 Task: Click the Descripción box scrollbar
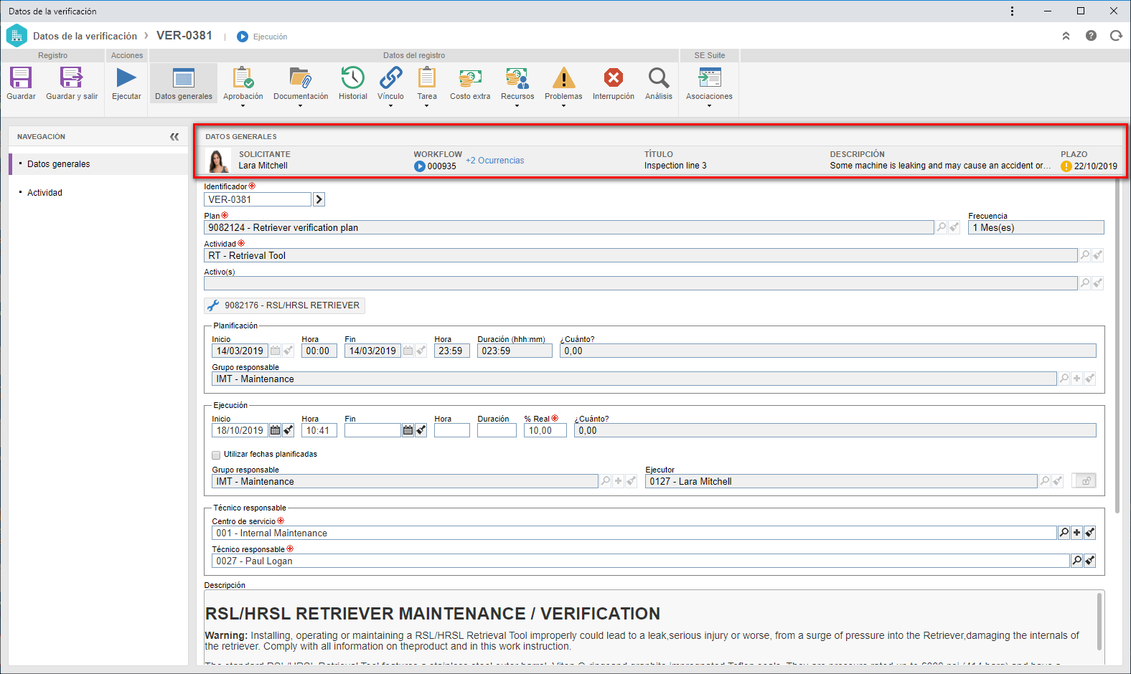tap(1099, 621)
